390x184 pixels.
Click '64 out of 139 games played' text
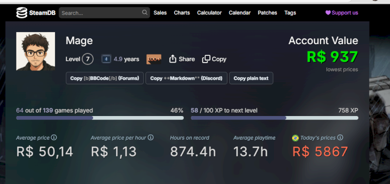click(55, 111)
